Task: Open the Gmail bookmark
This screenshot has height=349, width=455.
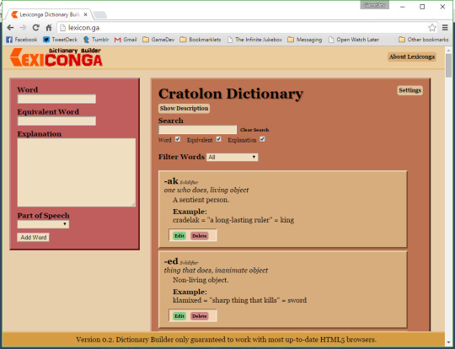Action: [126, 40]
